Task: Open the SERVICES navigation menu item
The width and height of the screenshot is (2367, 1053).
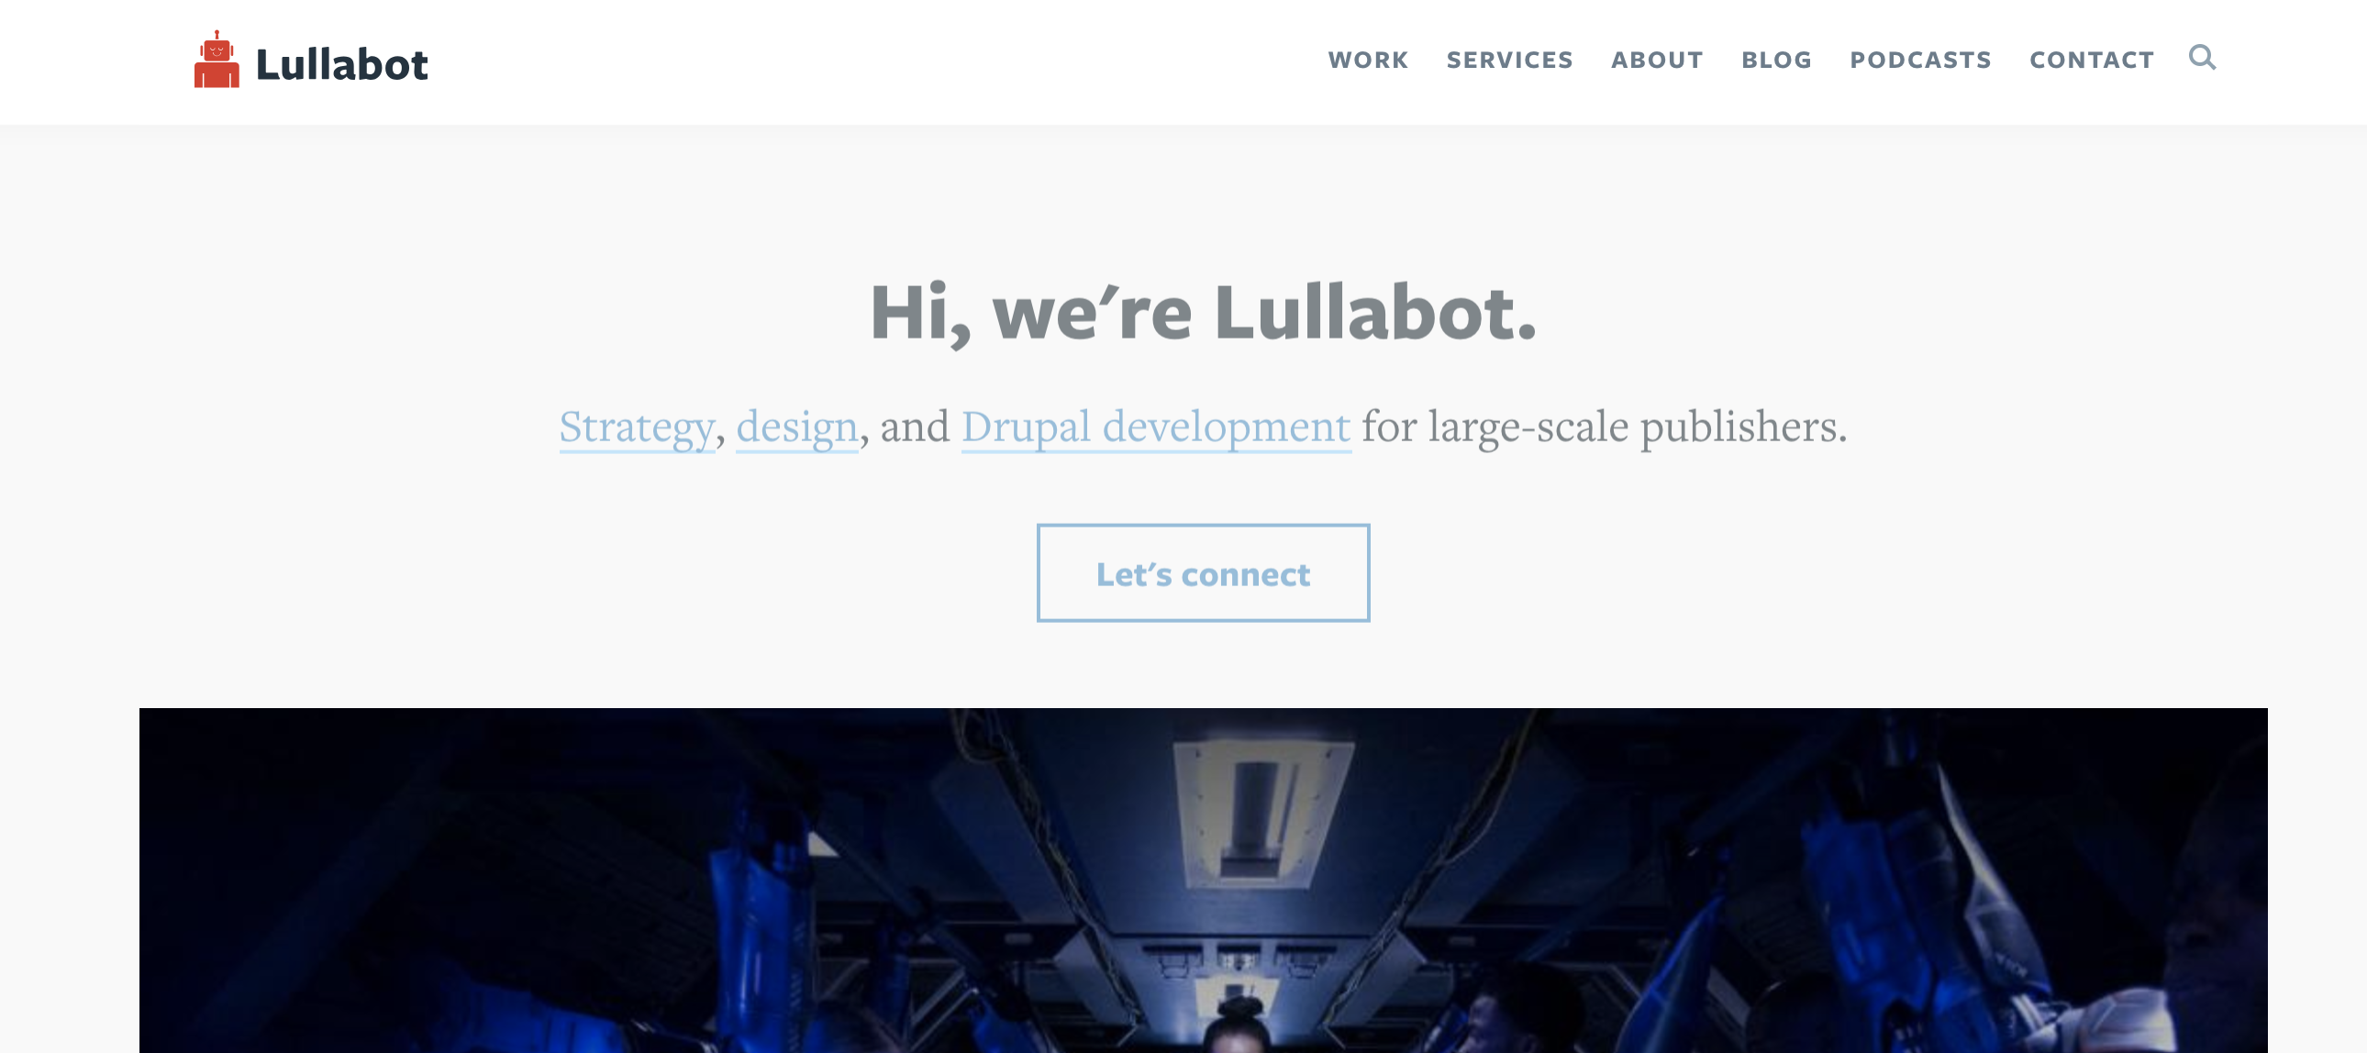Action: pyautogui.click(x=1509, y=59)
